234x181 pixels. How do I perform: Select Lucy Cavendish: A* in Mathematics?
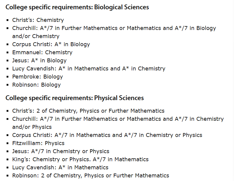coord(60,168)
